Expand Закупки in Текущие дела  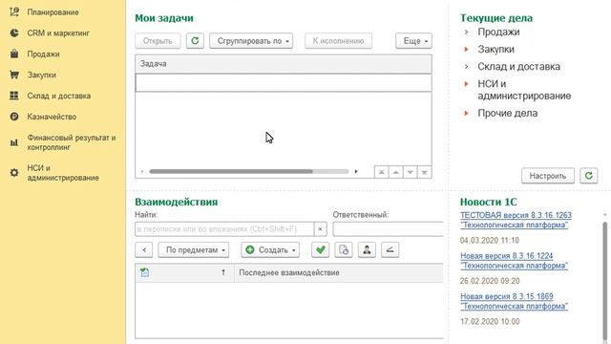click(466, 49)
